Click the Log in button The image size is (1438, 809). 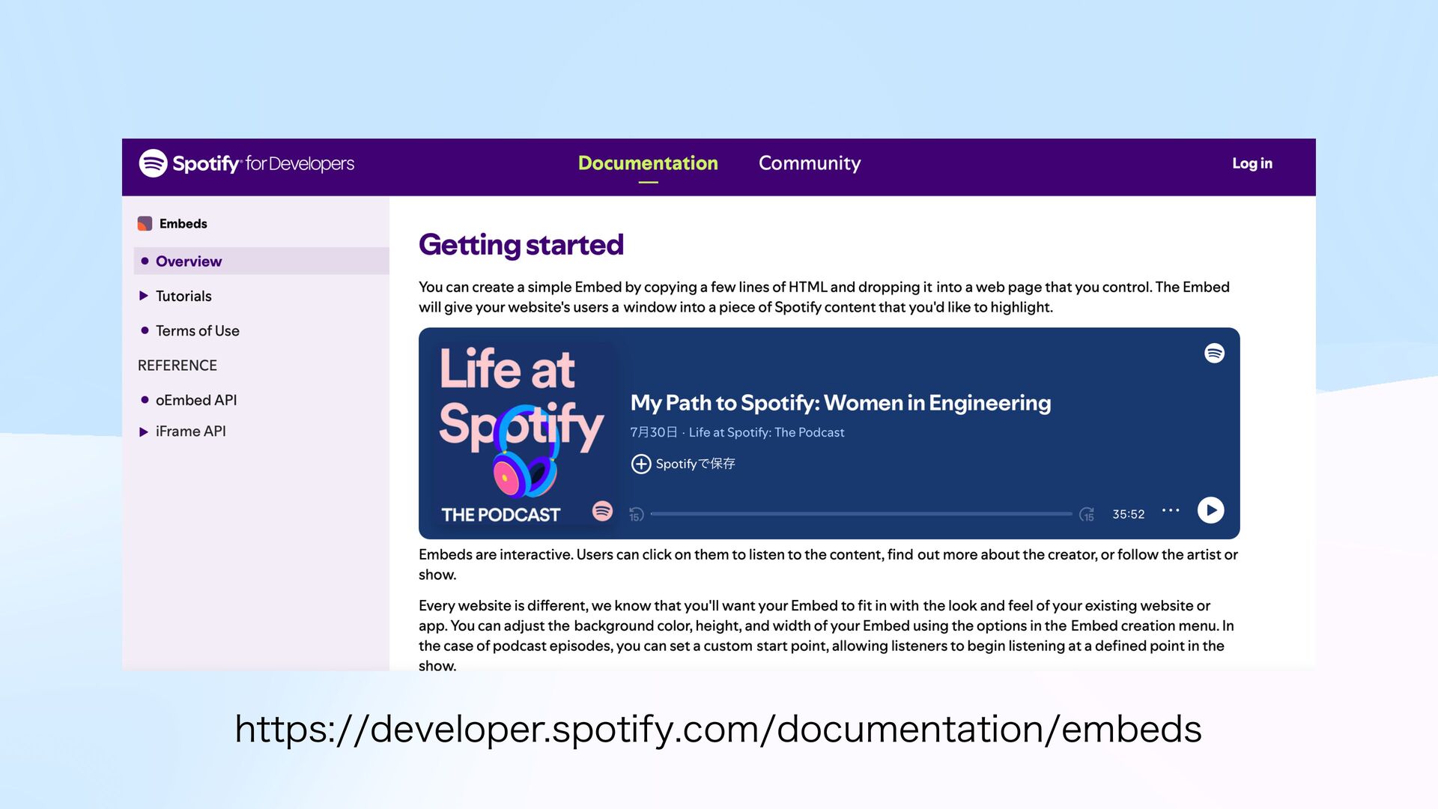(1252, 163)
